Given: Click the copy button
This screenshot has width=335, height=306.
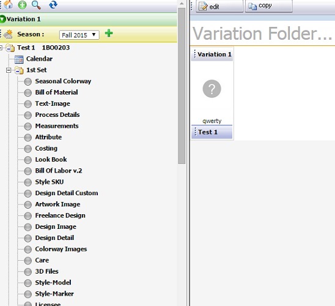Looking at the screenshot, I should pyautogui.click(x=268, y=6).
